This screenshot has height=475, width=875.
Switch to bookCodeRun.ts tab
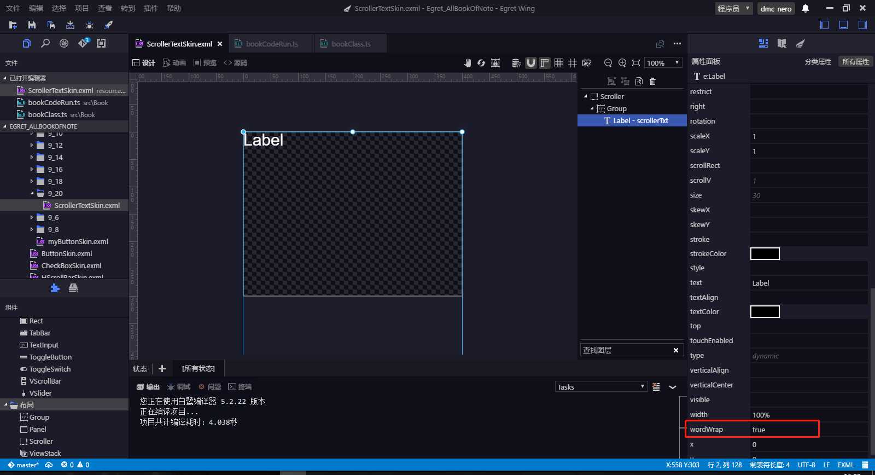click(271, 44)
